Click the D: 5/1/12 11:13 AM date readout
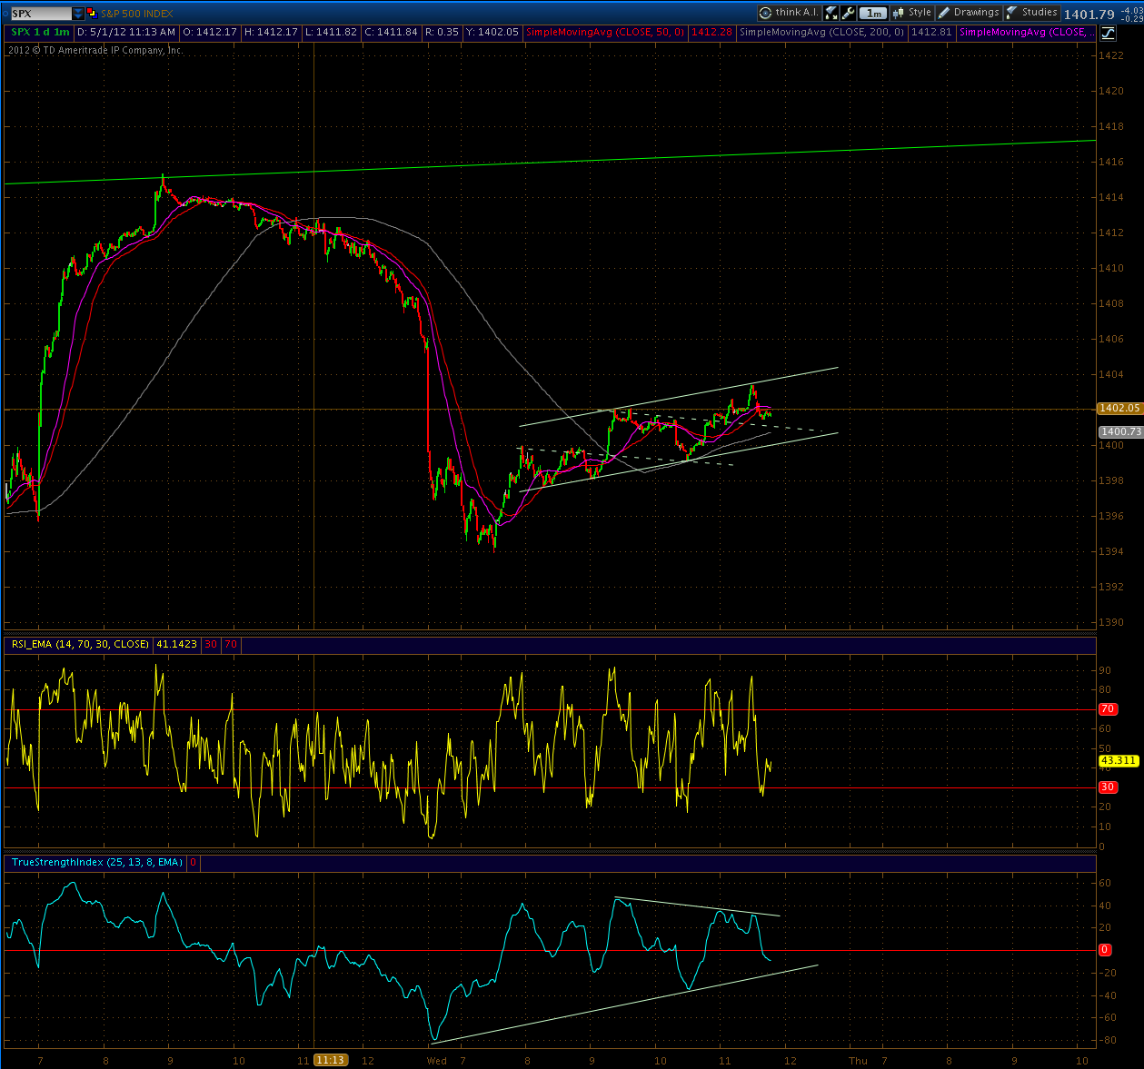 126,32
